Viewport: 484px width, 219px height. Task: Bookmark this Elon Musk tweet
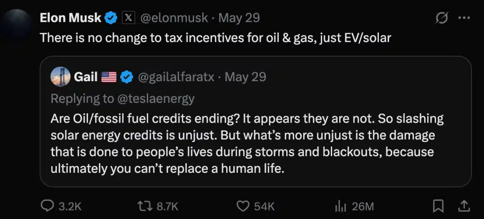[x=438, y=205]
